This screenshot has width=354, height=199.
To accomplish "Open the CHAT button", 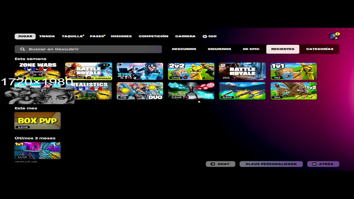I will click(x=220, y=164).
